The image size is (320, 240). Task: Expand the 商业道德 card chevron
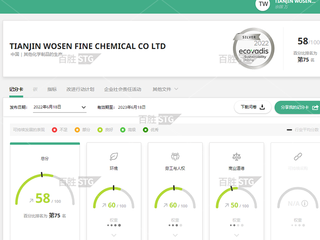(x=236, y=235)
